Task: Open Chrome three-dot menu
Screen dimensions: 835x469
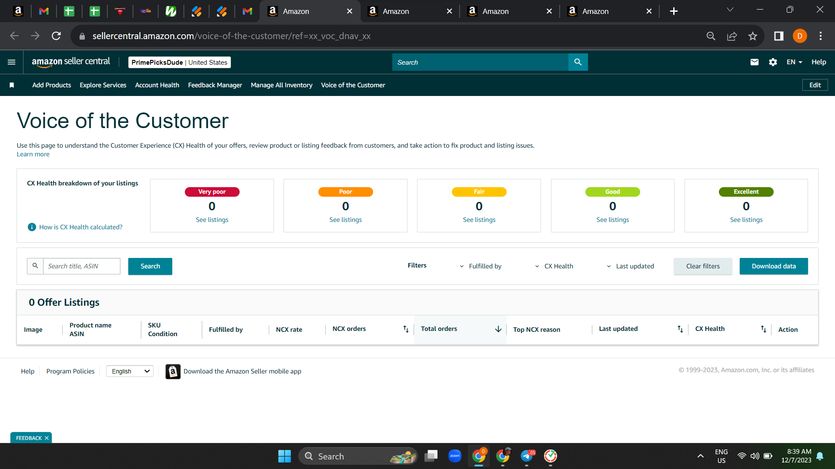Action: click(821, 36)
